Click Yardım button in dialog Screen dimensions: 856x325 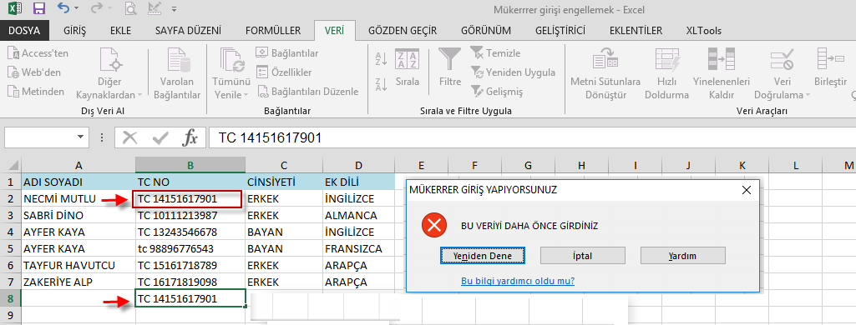point(683,255)
